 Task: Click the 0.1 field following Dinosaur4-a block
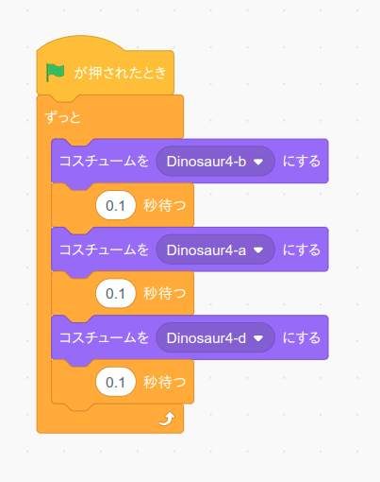(116, 294)
